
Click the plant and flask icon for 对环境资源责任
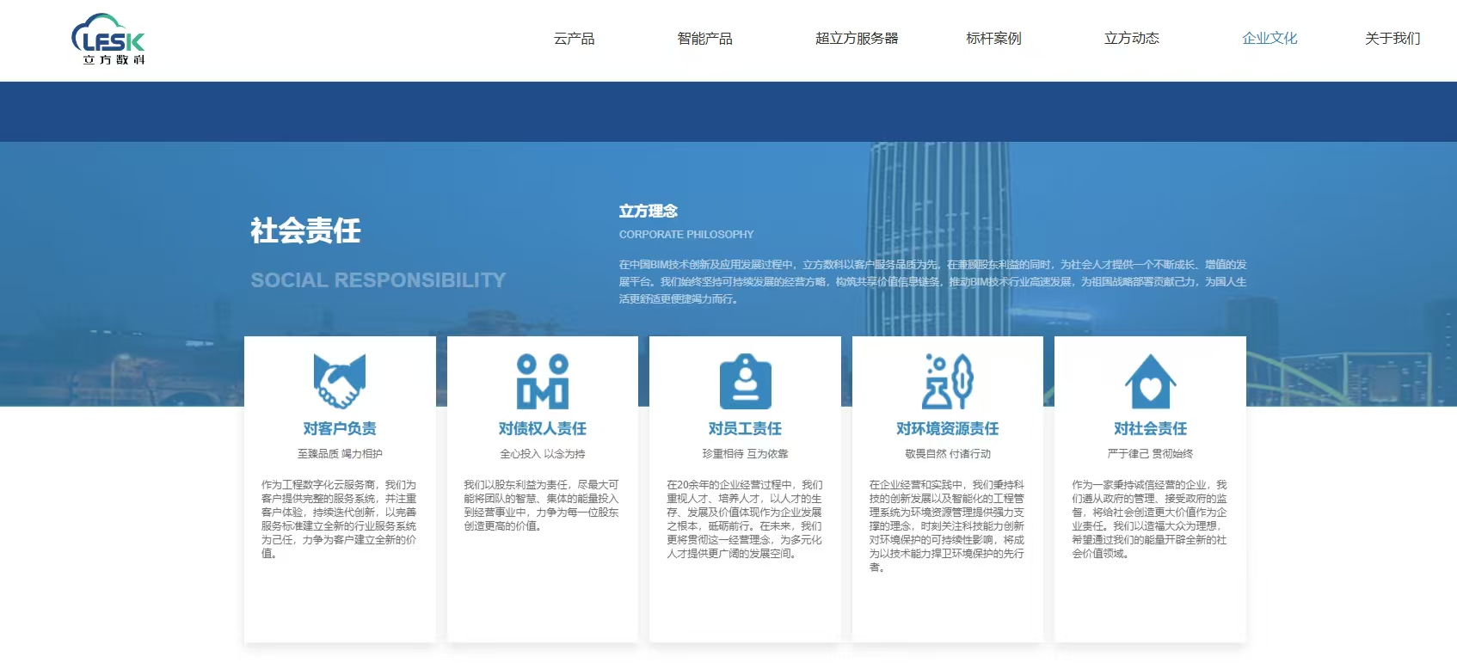tap(948, 381)
